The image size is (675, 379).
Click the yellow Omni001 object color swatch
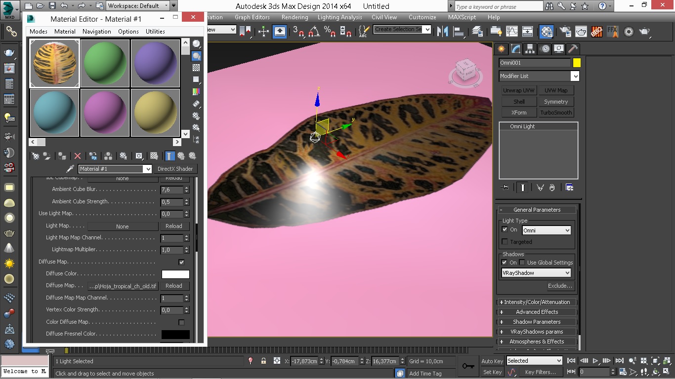click(x=577, y=63)
